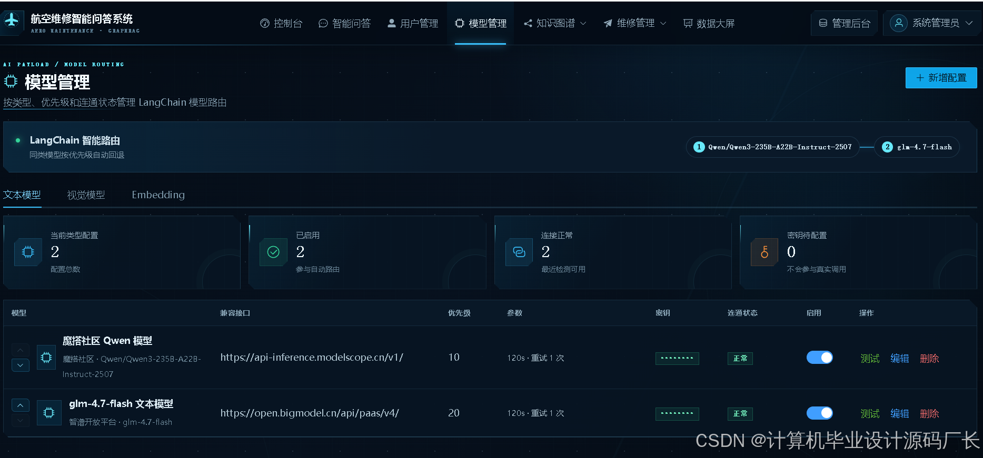Click 正常 status badge in 魔搭社区 Qwen row

click(x=740, y=359)
